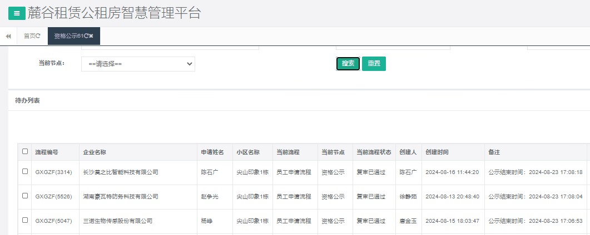Tick the select-all checkbox in the table header
The width and height of the screenshot is (590, 235).
[25, 151]
